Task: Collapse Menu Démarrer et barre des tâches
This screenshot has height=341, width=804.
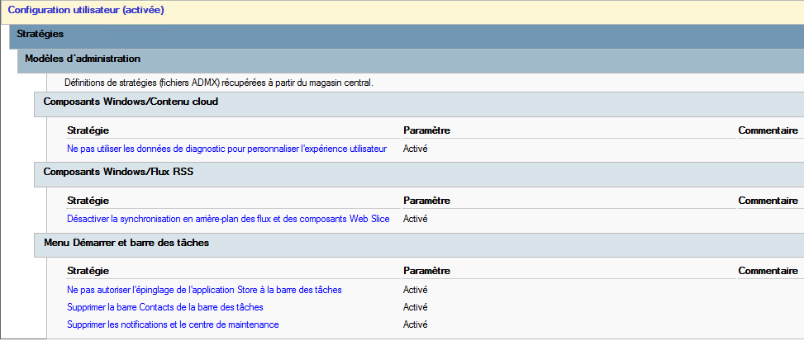Action: coord(126,243)
